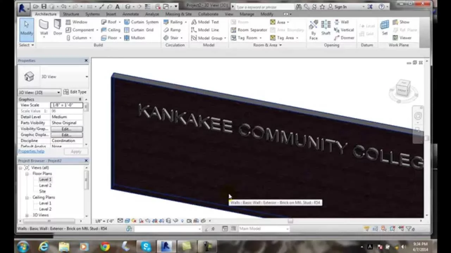Expand the 3D Views tree node
451x253 pixels.
[27, 215]
